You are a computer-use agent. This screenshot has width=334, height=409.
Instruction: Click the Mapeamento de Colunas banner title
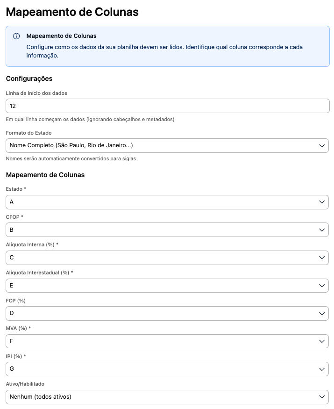tap(61, 36)
